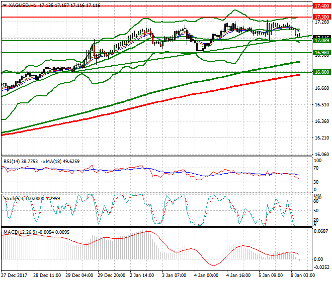Click the 29 Dec 04:00 time label
This screenshot has height=281, width=332.
click(x=79, y=275)
